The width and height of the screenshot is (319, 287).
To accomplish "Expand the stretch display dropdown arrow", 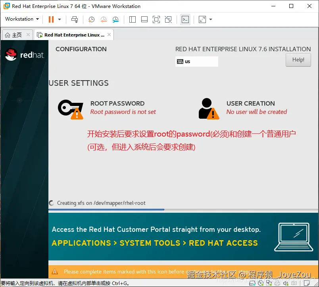I will click(211, 19).
